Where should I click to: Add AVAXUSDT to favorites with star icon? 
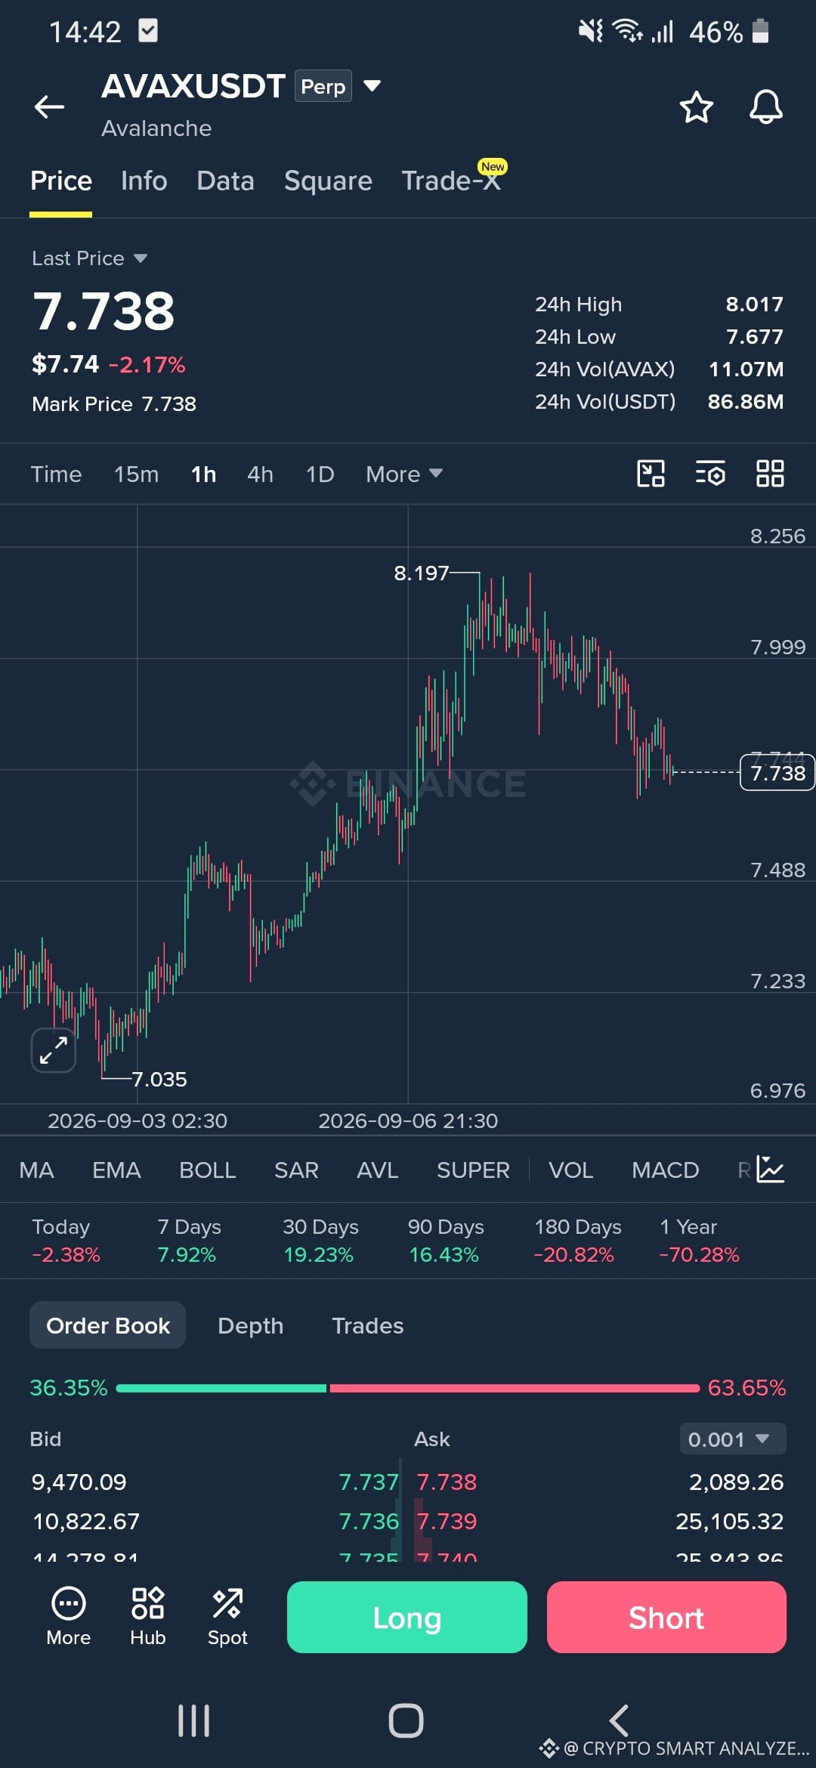pyautogui.click(x=696, y=107)
